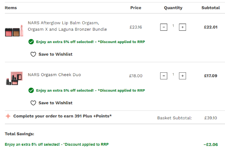225x150 pixels.
Task: Click heart icon for NARS Afterglow bundle
Action: (33, 54)
